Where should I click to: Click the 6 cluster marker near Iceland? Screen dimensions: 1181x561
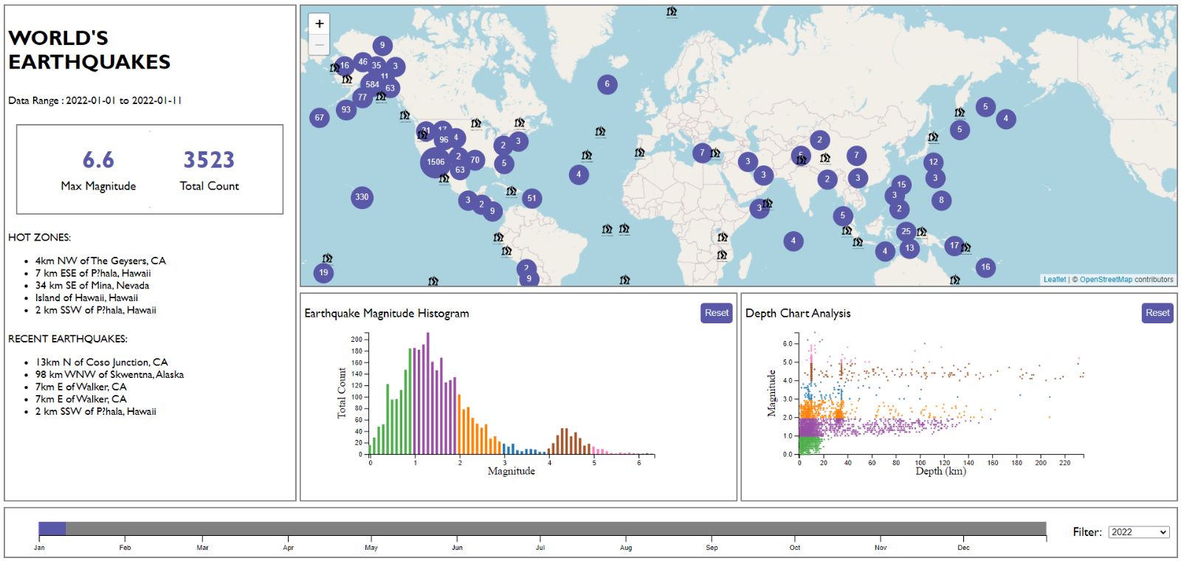pos(607,84)
